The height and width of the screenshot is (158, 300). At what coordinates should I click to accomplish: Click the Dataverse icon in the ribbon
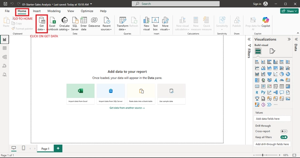(94, 22)
